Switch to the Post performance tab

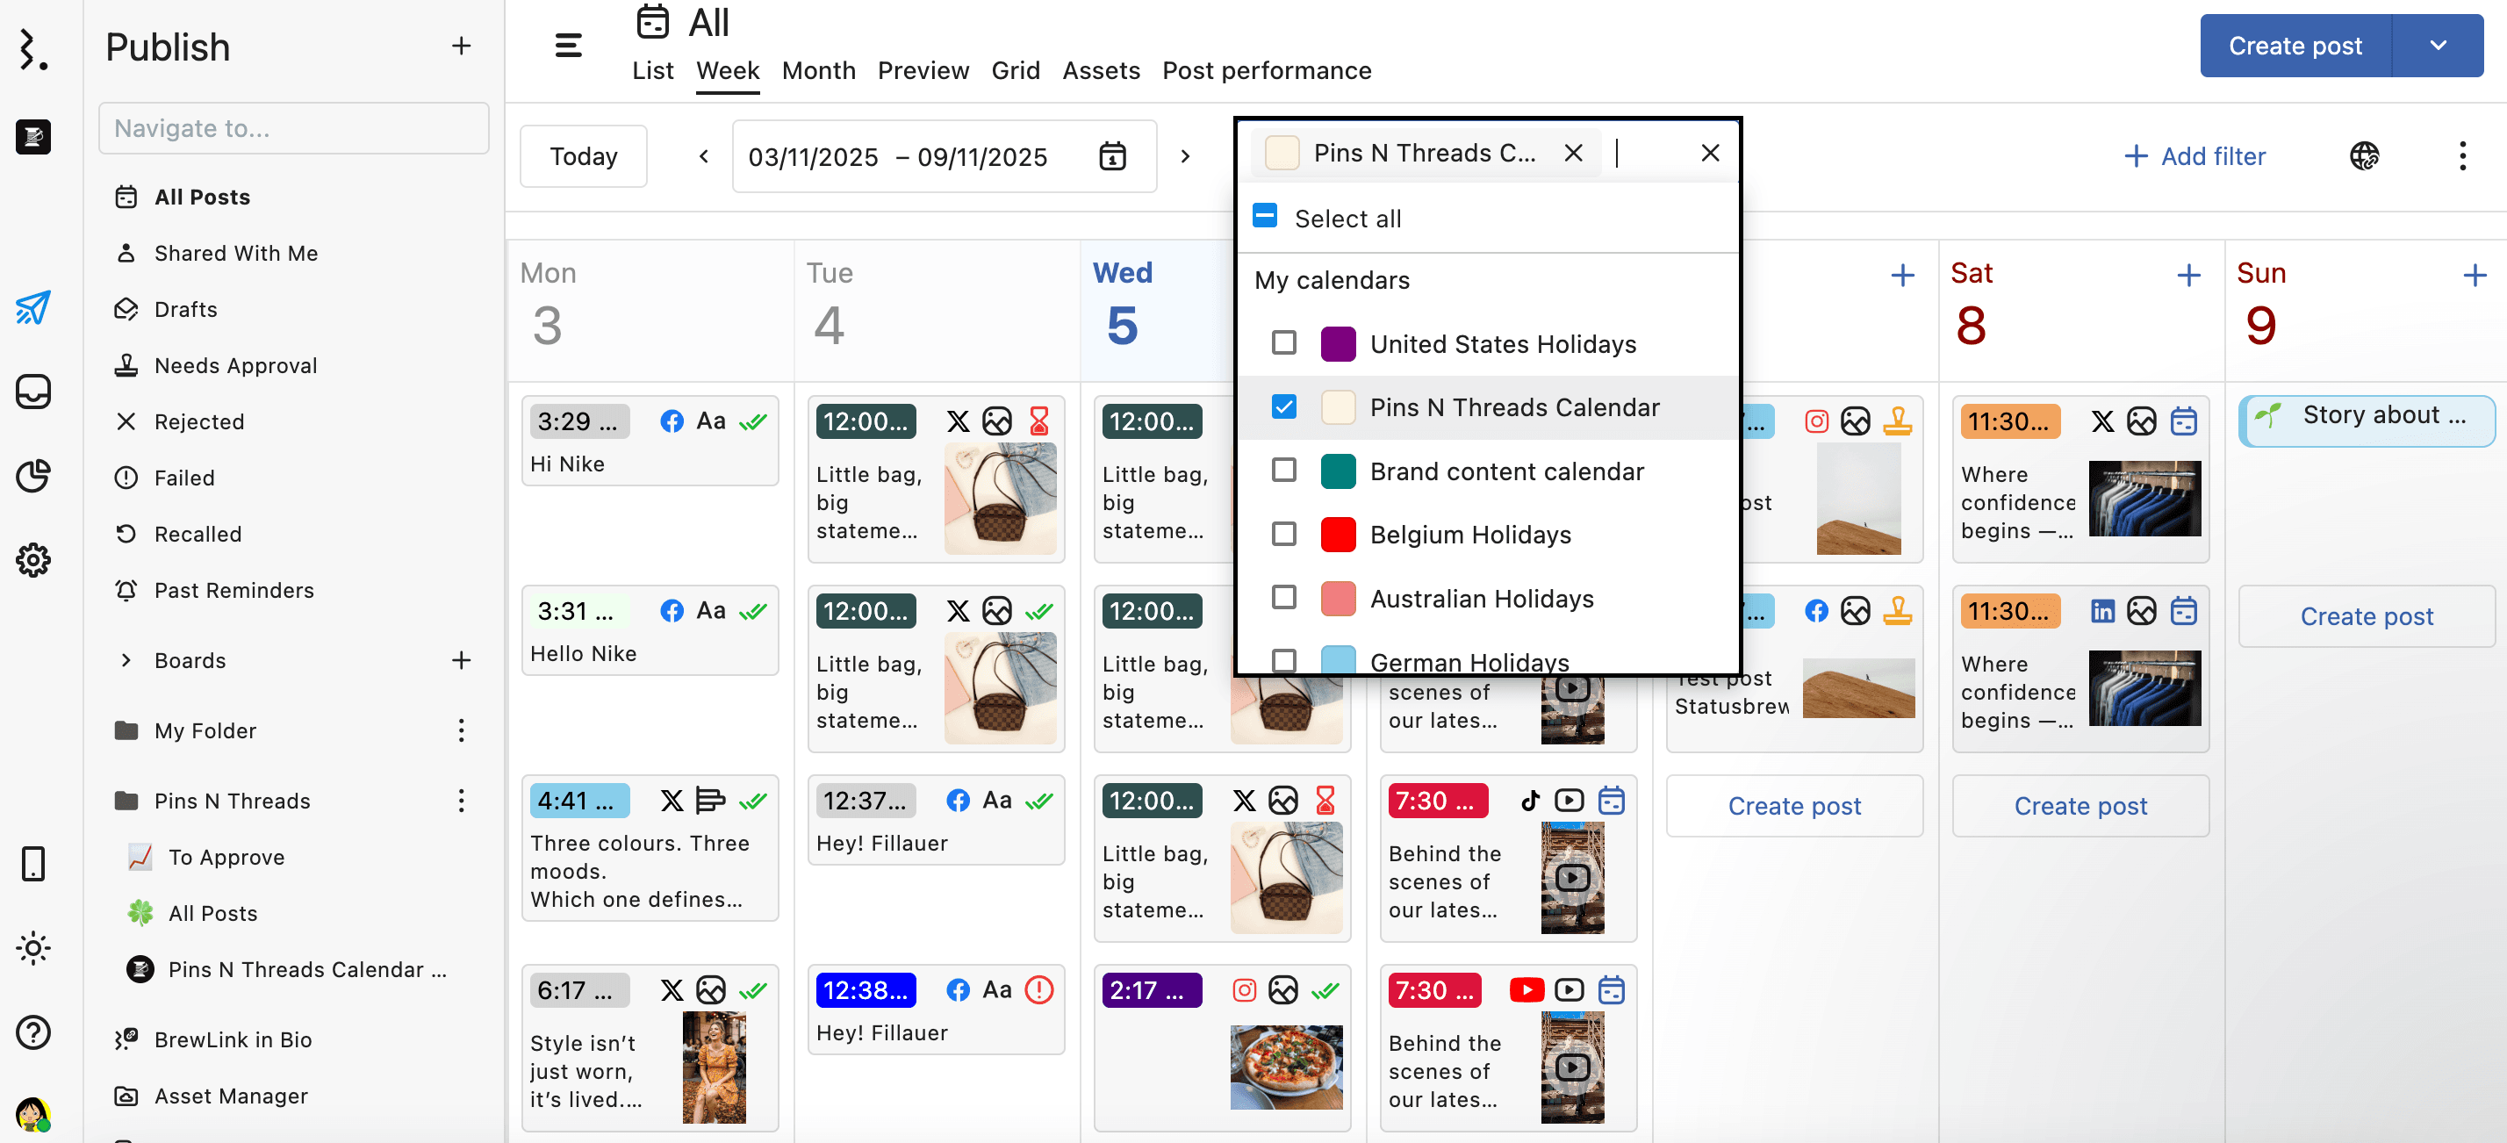[x=1266, y=71]
